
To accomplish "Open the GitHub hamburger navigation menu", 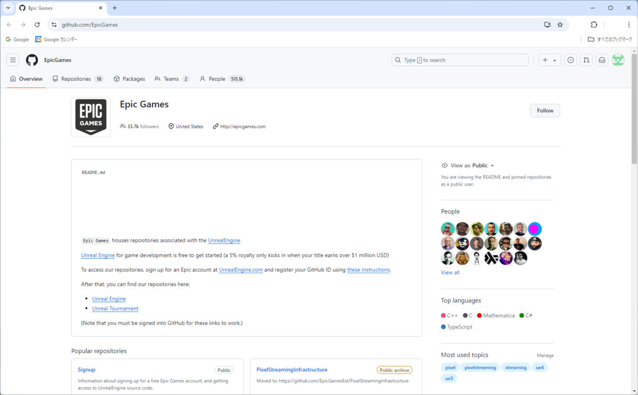I will point(13,60).
